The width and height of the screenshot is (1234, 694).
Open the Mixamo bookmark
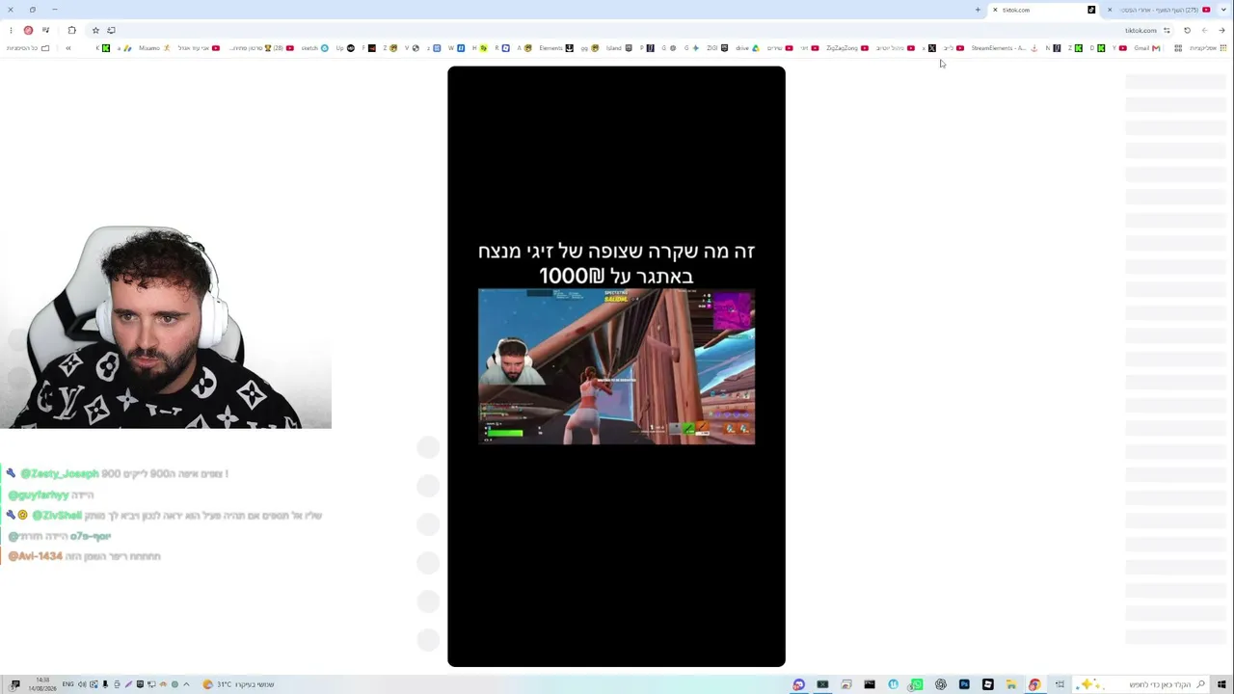click(x=154, y=48)
